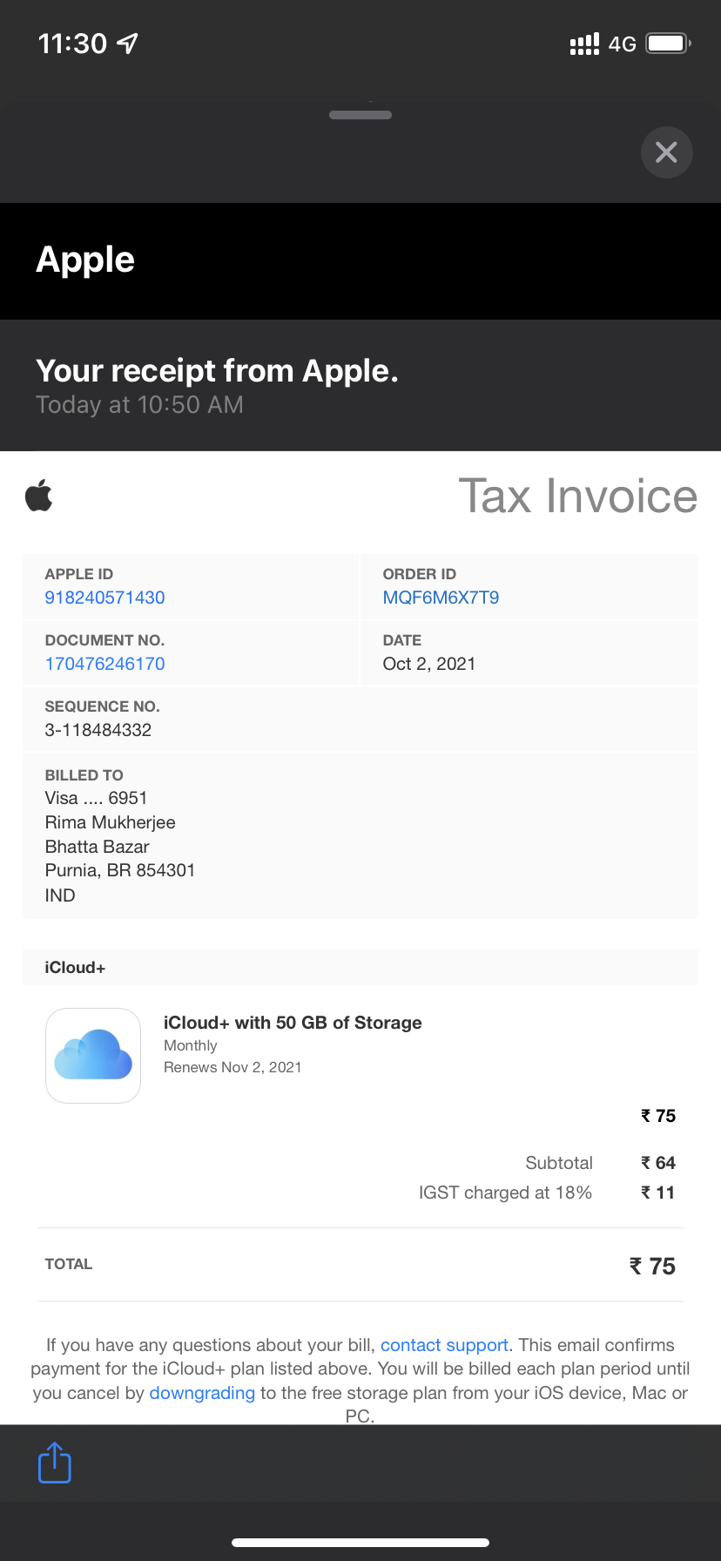Tap the iCloud+ with 50 GB of Storage title
Viewport: 721px width, 1561px height.
coord(293,1023)
